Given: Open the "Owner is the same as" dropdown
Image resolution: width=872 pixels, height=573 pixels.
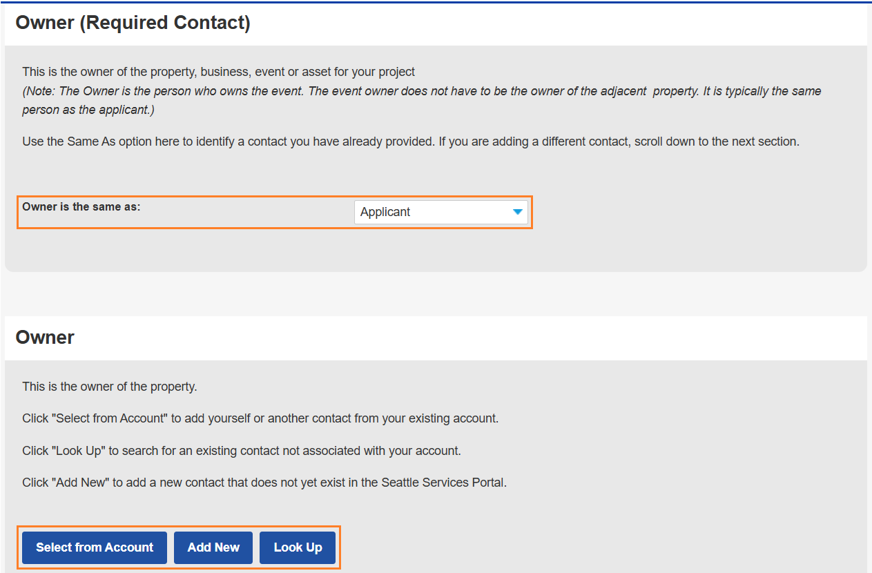Looking at the screenshot, I should click(x=440, y=212).
